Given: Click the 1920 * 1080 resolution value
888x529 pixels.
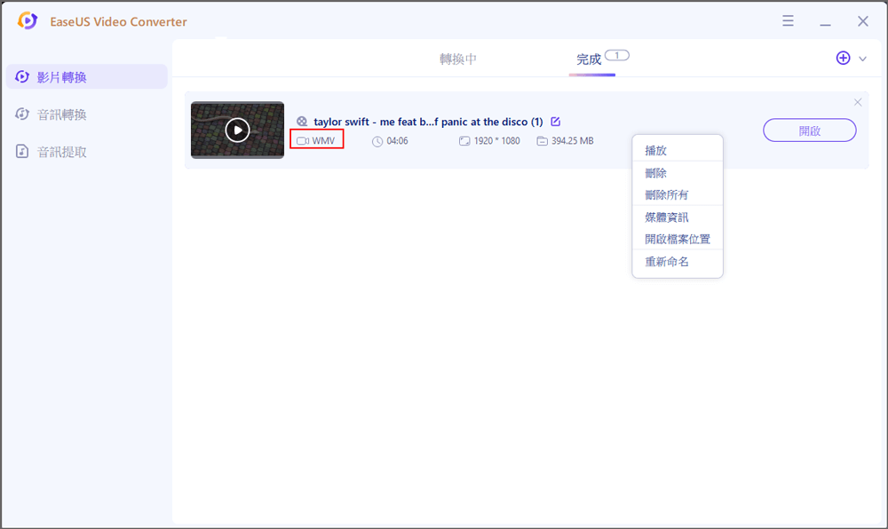Looking at the screenshot, I should [x=496, y=140].
